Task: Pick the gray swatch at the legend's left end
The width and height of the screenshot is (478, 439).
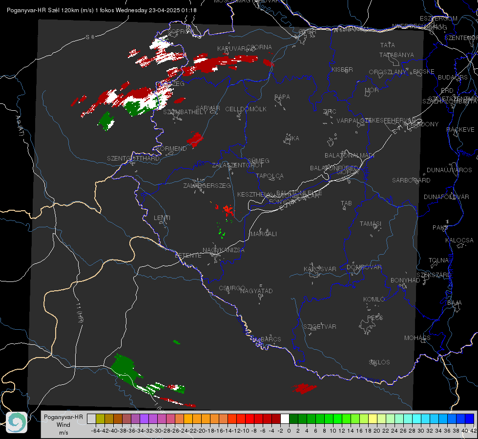Action: 91,419
